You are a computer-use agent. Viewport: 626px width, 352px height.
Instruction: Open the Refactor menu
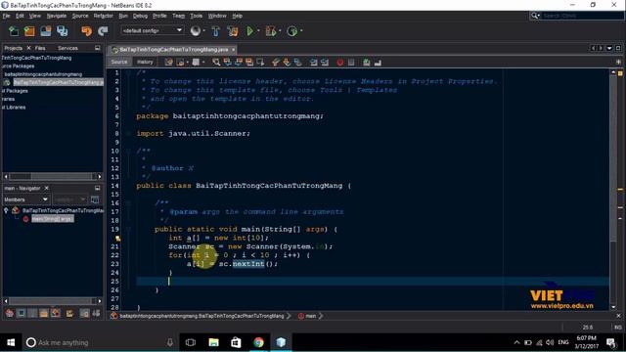coord(104,16)
